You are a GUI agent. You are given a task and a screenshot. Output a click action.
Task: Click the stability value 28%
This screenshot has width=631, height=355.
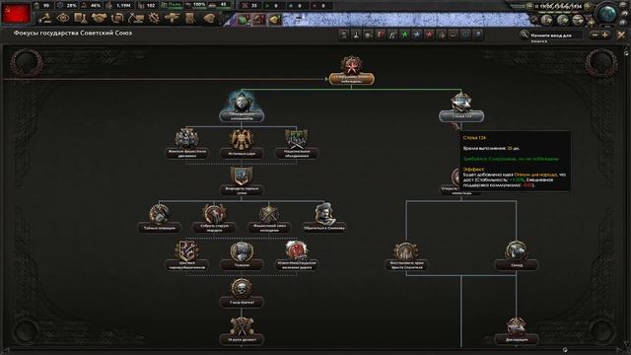pos(71,6)
